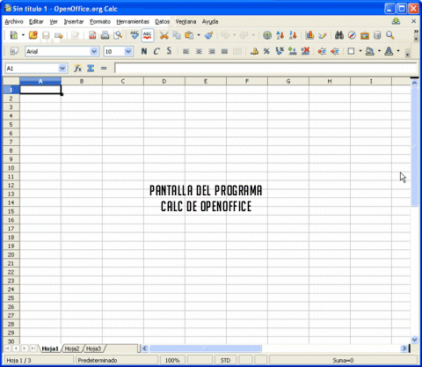Image resolution: width=422 pixels, height=367 pixels.
Task: Decrease cell indent
Action: click(x=322, y=52)
